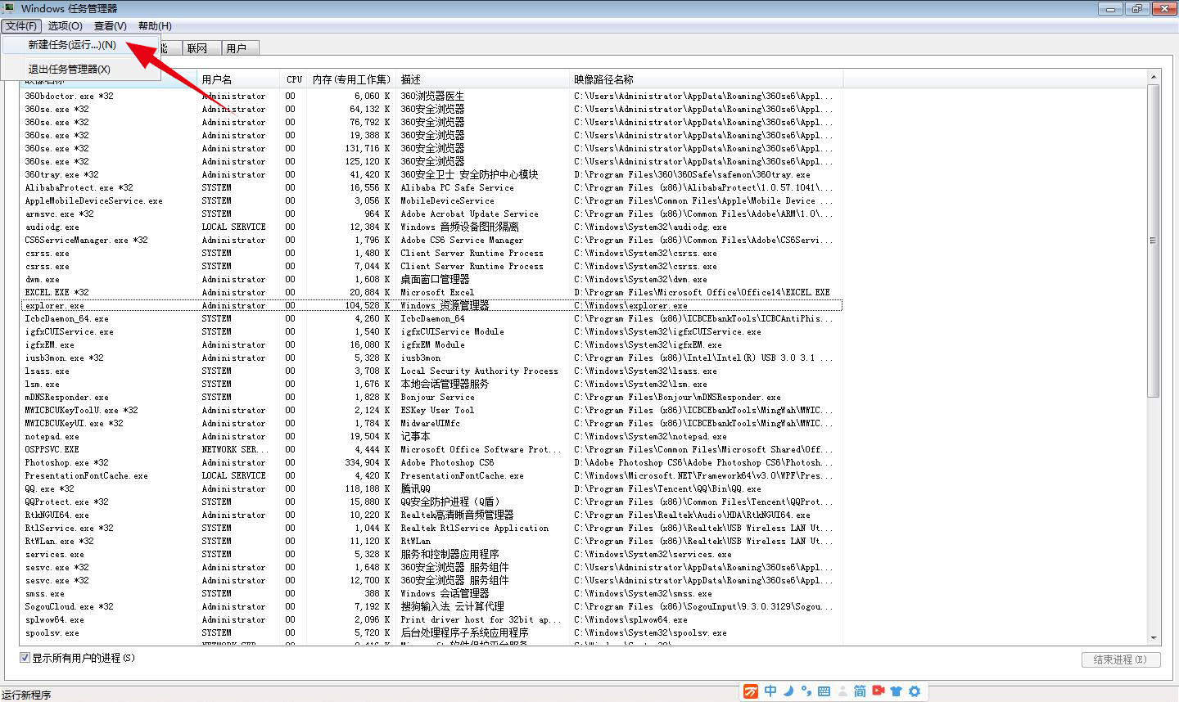Select the OSPPSVC.EXE process
Screen dimensions: 1179x702
pyautogui.click(x=431, y=449)
